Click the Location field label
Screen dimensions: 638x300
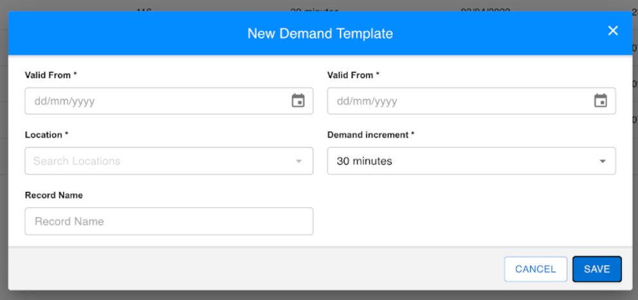(45, 135)
